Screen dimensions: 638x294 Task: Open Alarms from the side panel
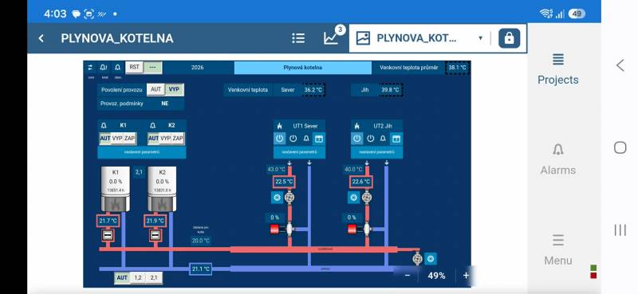pyautogui.click(x=557, y=159)
